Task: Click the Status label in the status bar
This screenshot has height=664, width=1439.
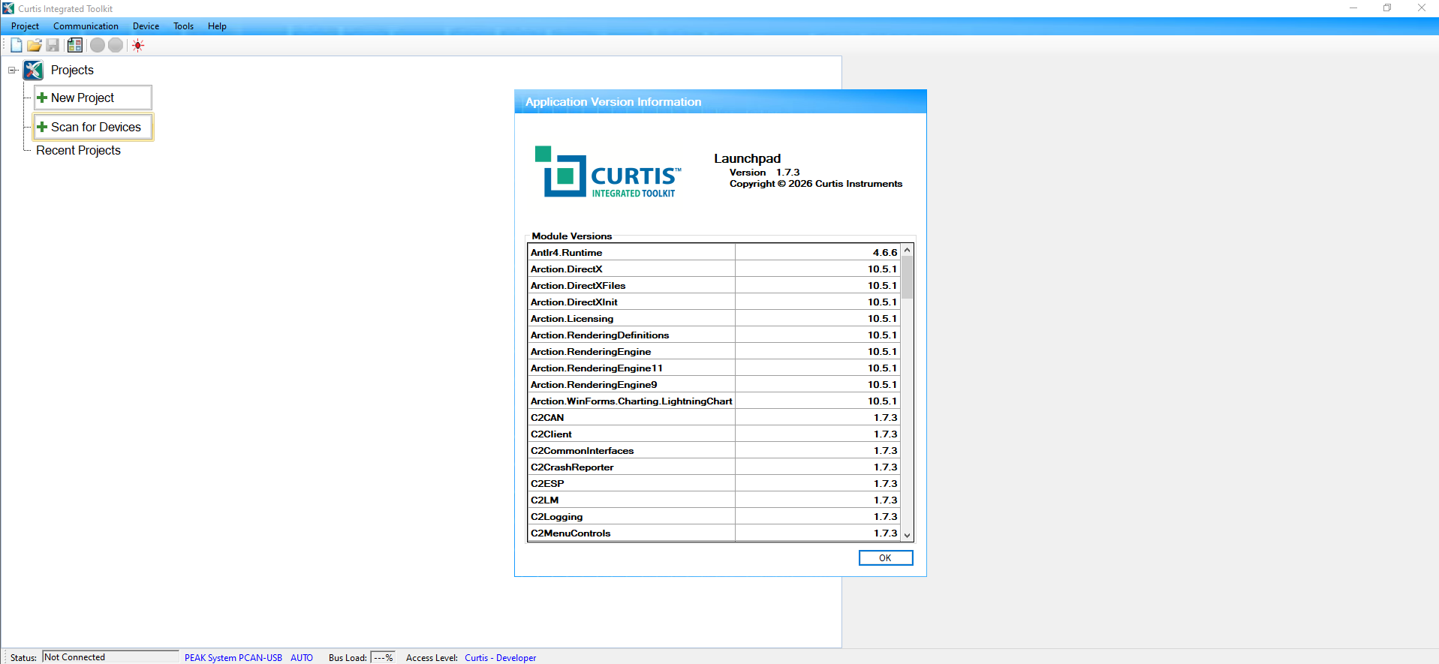Action: coord(23,658)
